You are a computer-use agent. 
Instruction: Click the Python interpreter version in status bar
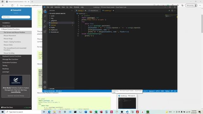pos(49,91)
